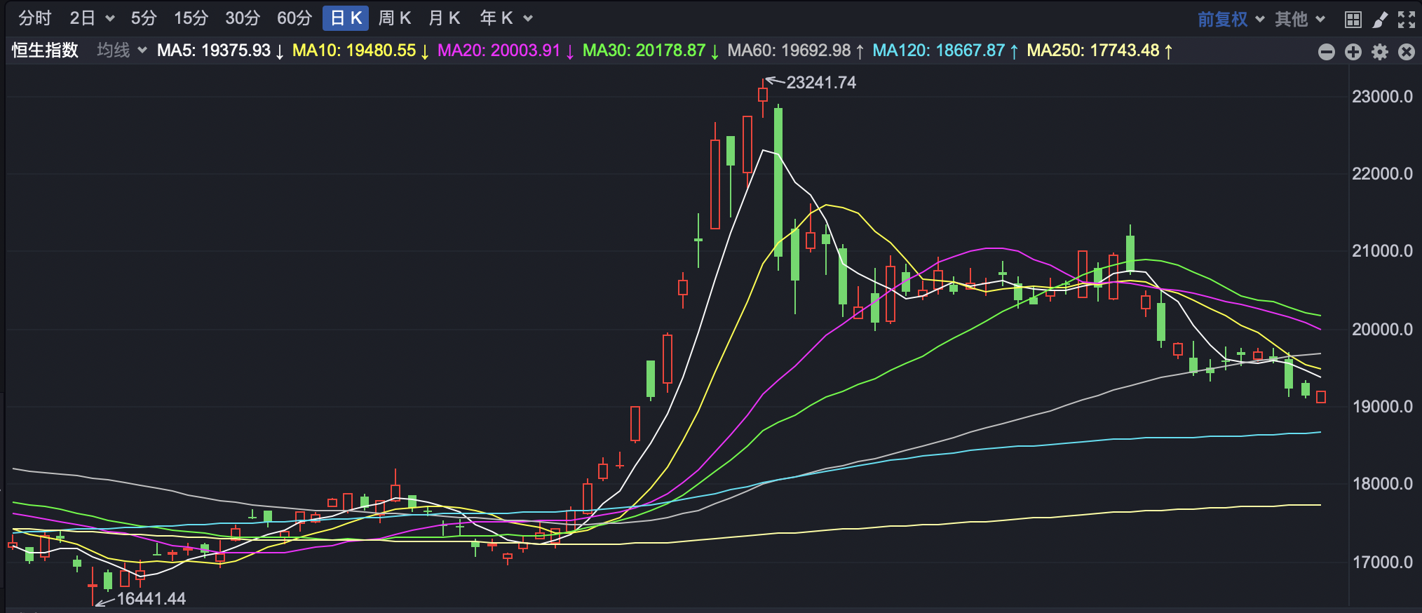This screenshot has width=1422, height=613.
Task: Open the 均线 indicator dropdown
Action: tap(122, 50)
